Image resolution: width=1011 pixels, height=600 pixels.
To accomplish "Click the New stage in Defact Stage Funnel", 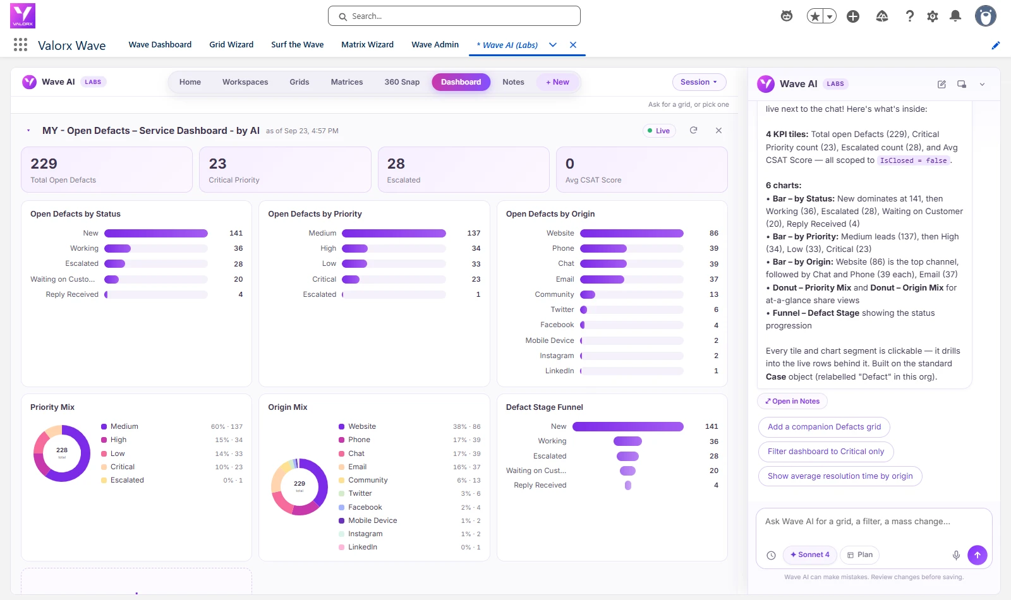I will click(628, 426).
